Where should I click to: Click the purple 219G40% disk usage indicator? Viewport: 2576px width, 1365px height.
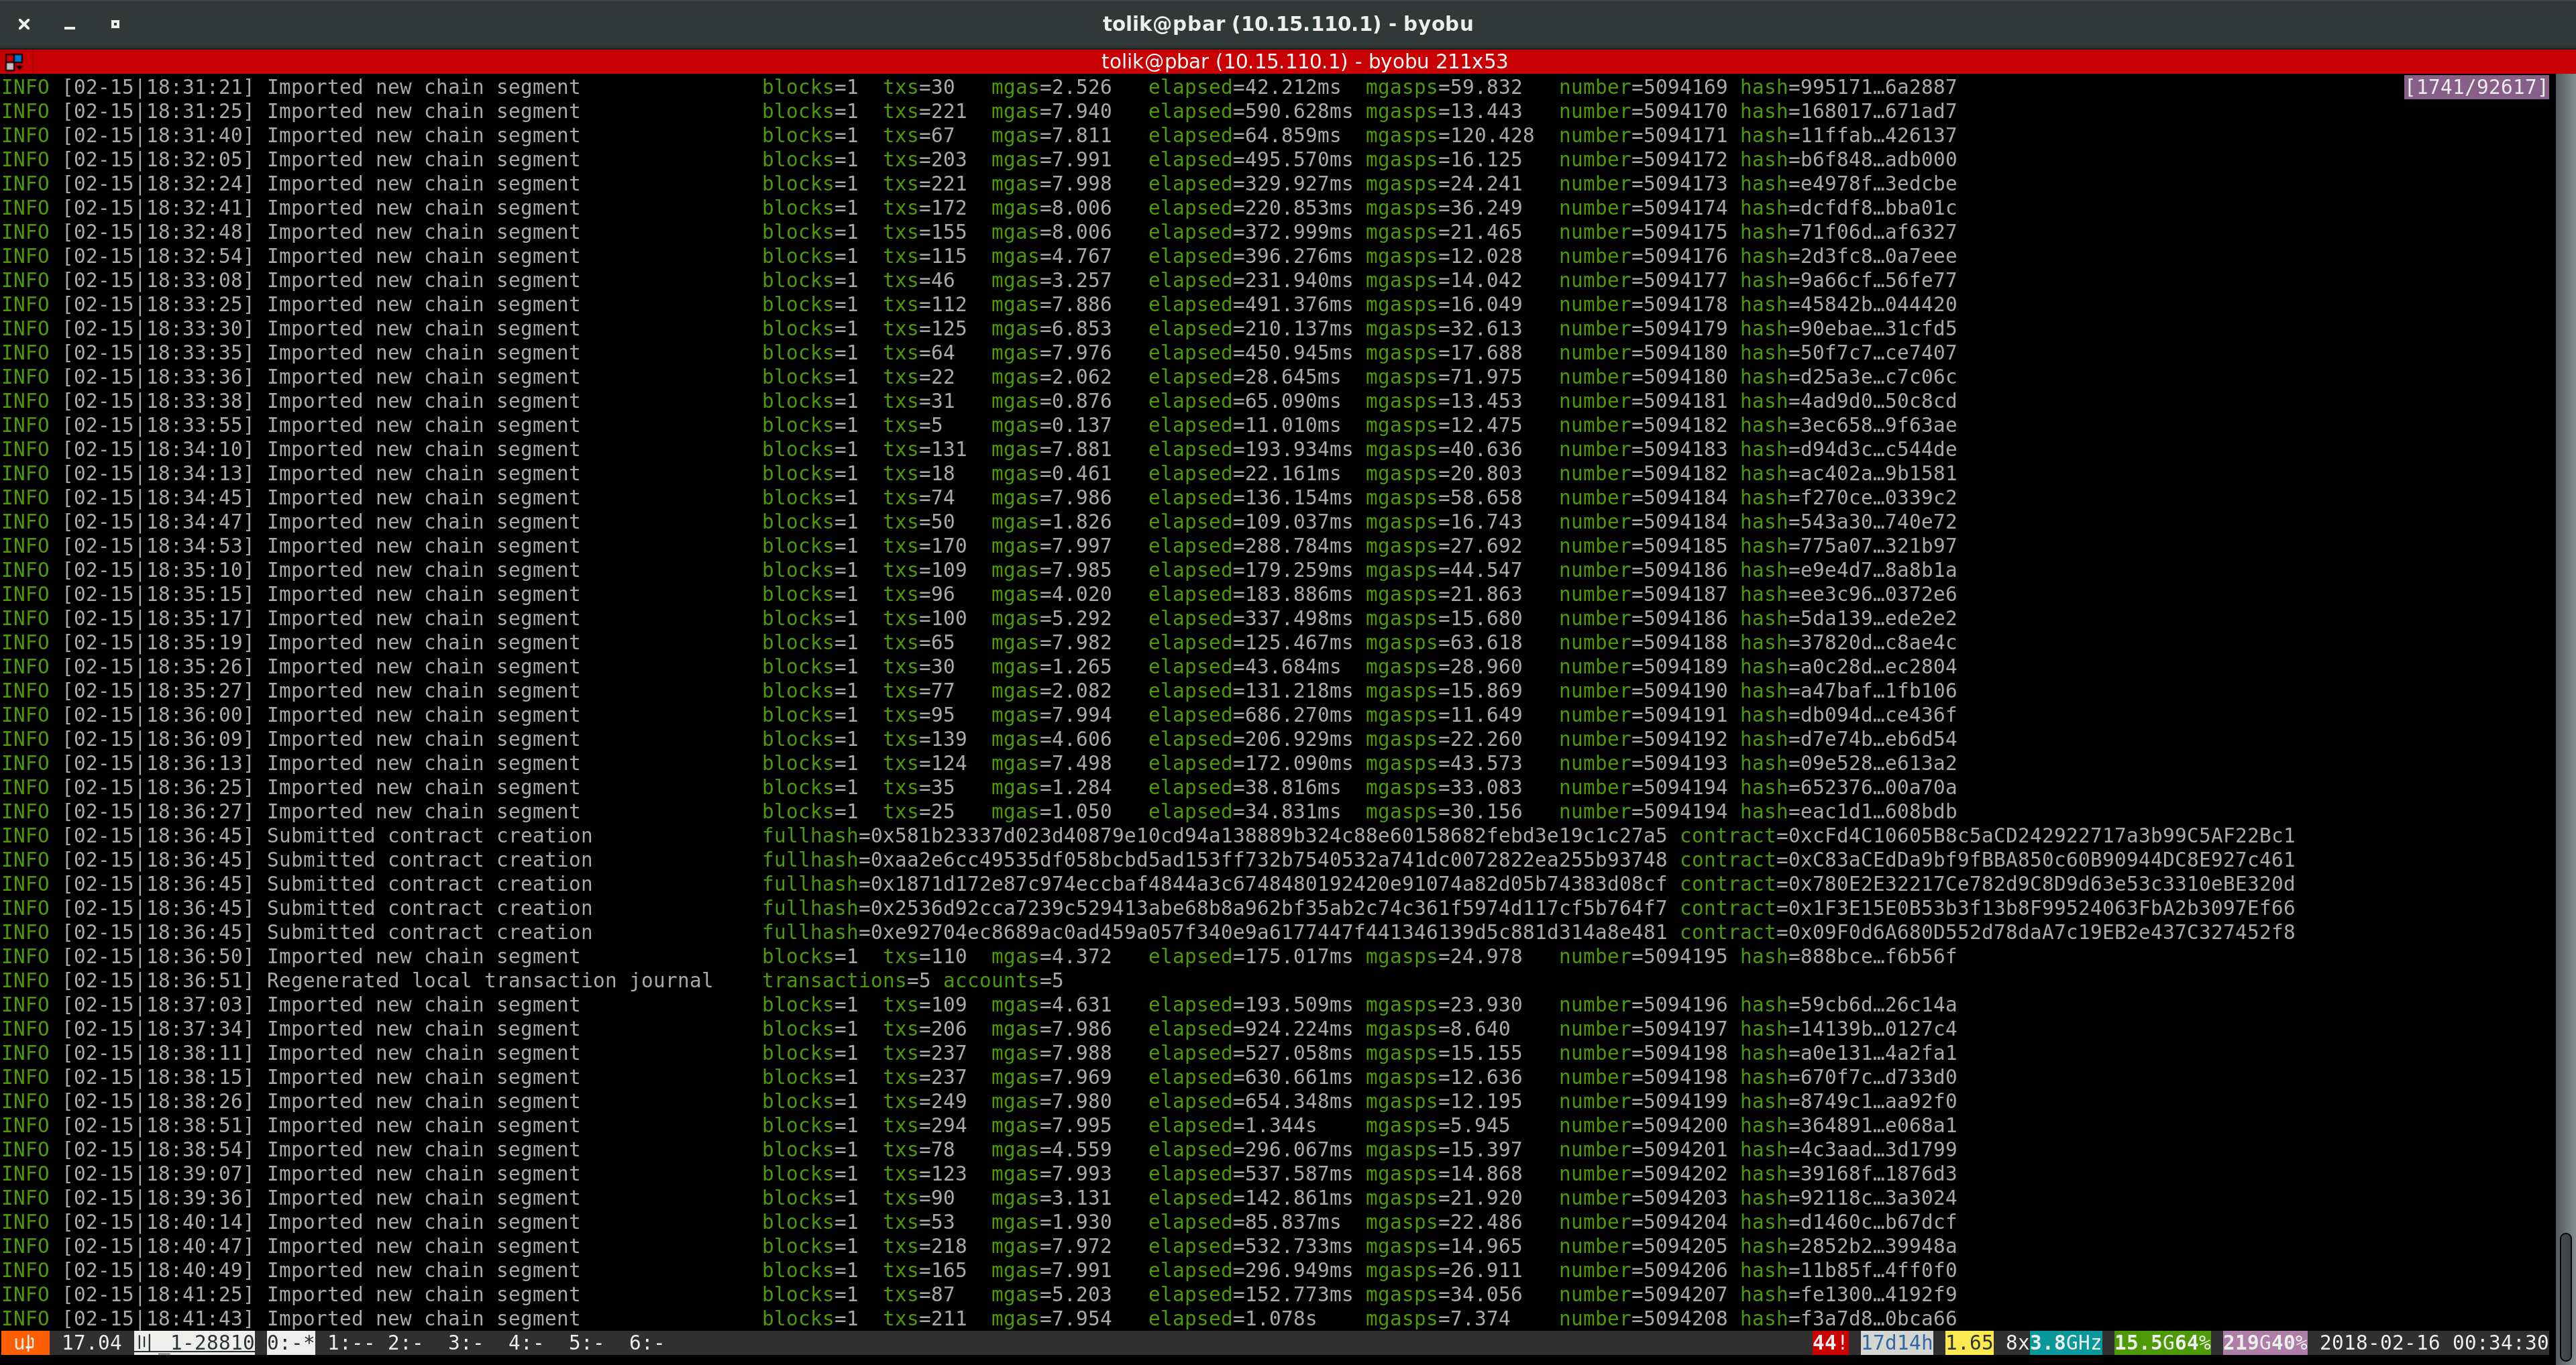tap(2264, 1342)
